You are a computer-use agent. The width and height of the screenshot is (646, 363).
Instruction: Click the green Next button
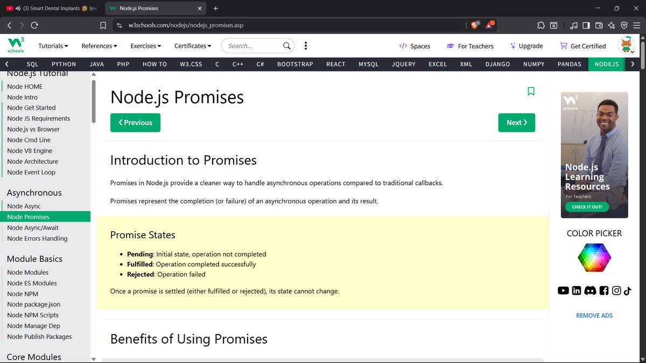(517, 123)
